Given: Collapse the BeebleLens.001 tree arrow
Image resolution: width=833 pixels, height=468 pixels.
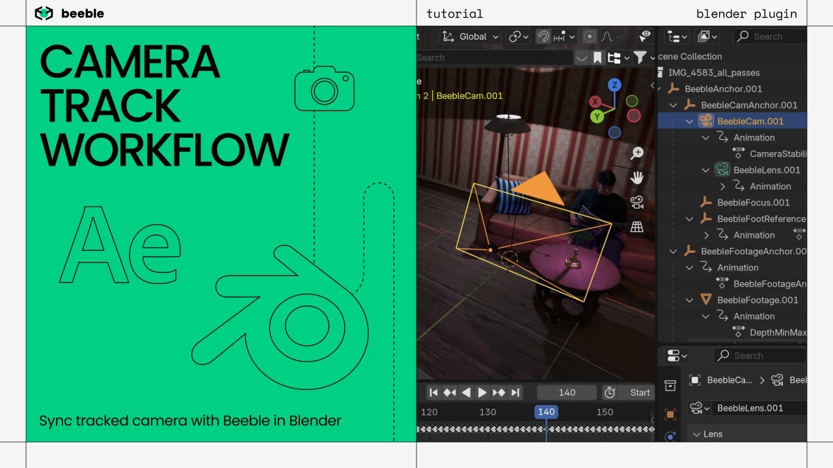Looking at the screenshot, I should (x=706, y=170).
